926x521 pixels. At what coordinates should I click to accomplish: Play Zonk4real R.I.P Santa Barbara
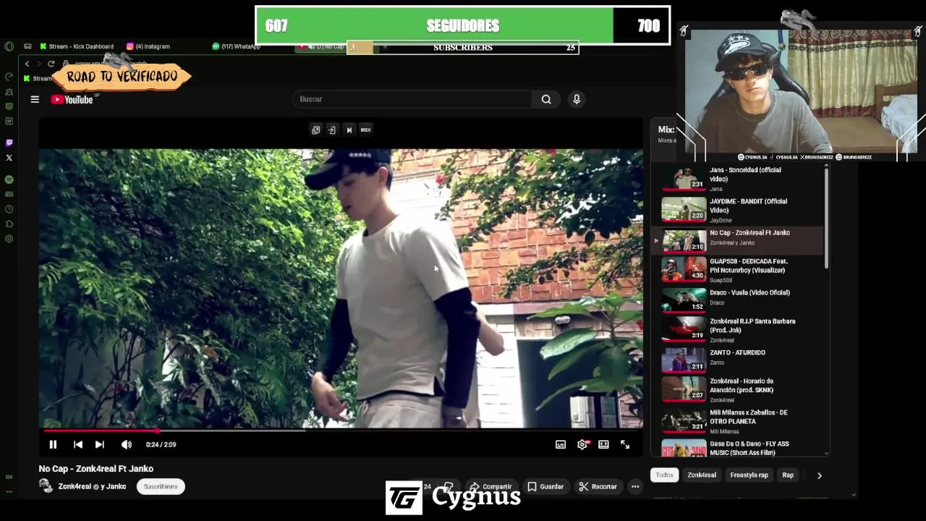738,330
